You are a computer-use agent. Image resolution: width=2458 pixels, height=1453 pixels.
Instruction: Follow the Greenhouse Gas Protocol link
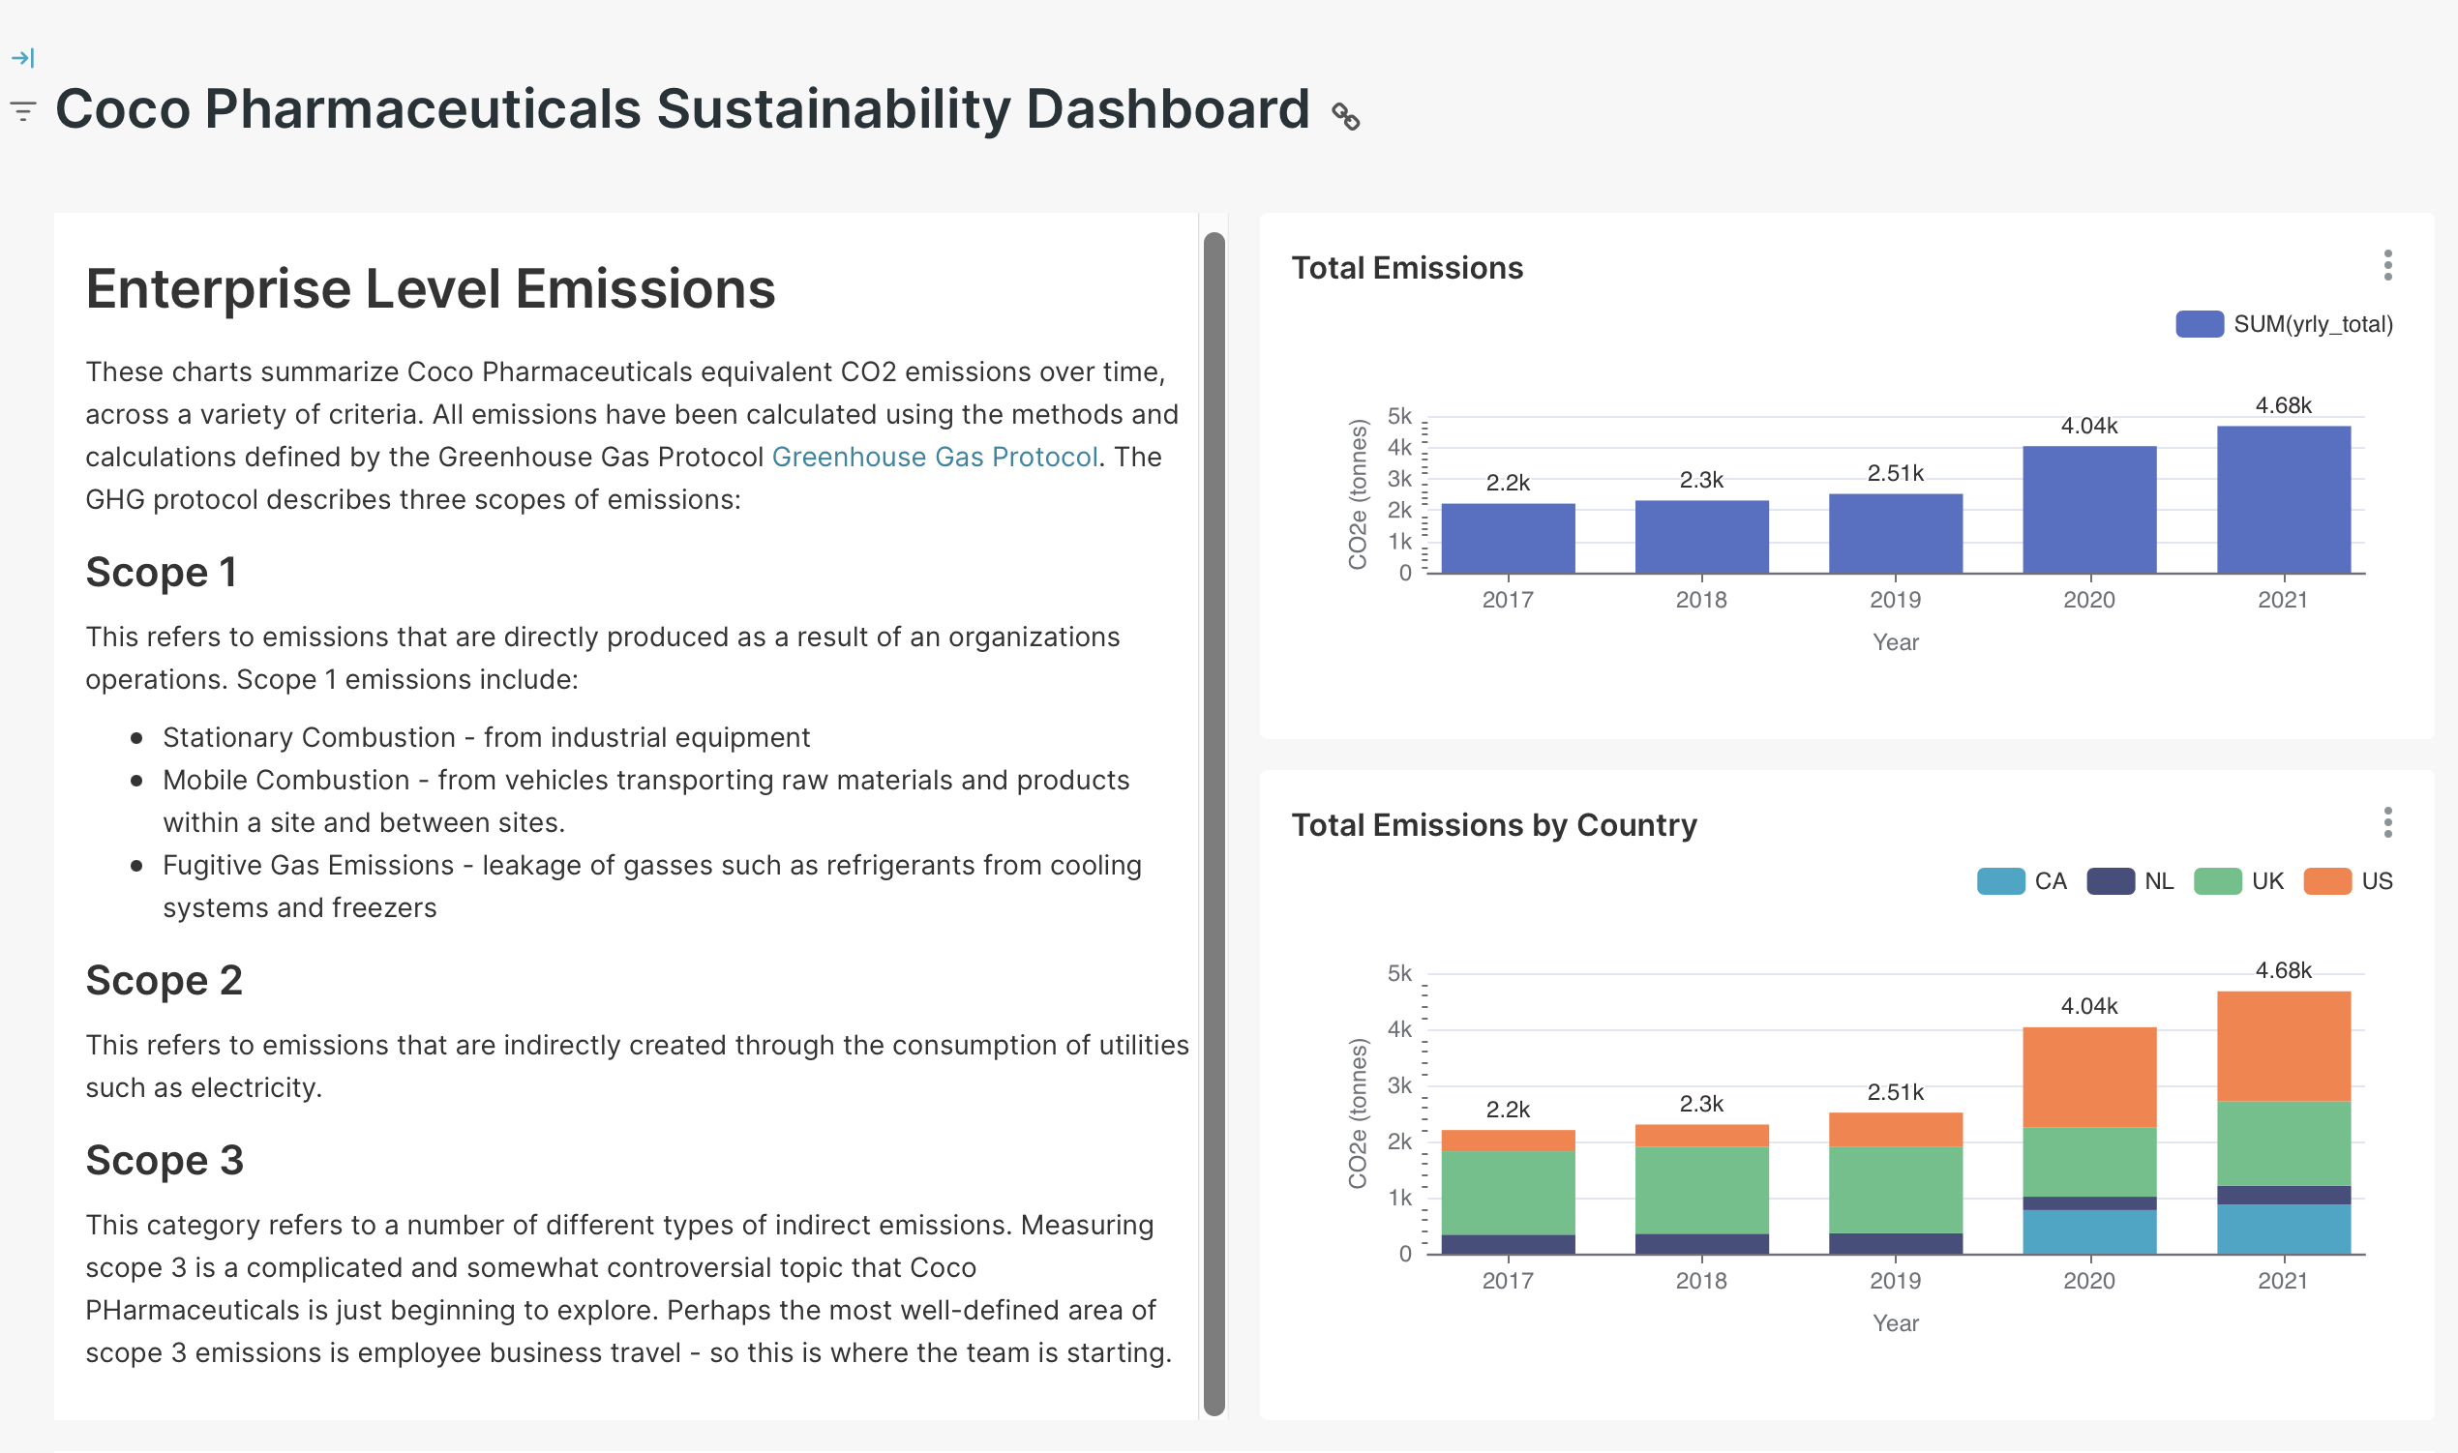coord(934,458)
